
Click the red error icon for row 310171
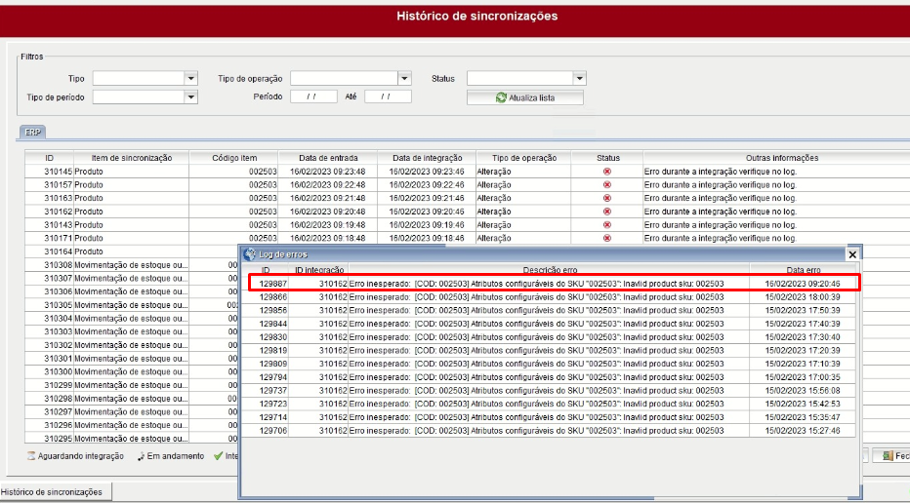coord(607,238)
